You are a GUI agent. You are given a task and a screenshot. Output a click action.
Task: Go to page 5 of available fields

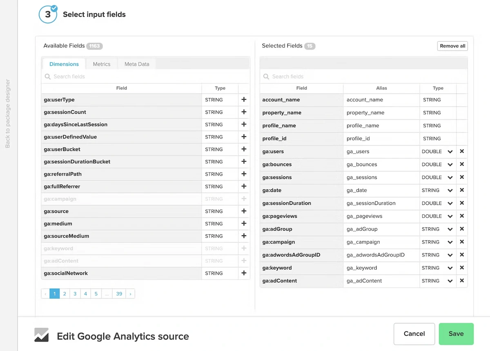point(96,294)
